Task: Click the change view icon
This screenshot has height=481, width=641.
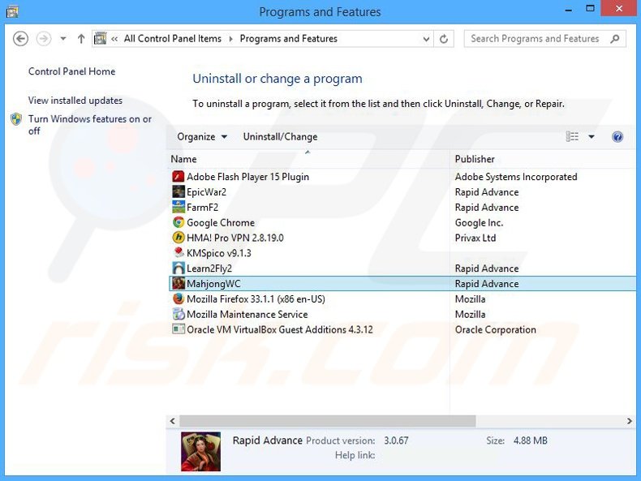Action: [572, 136]
